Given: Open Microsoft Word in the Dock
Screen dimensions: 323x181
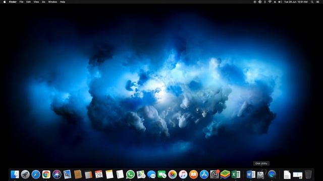Looking at the screenshot, I should coord(251,174).
